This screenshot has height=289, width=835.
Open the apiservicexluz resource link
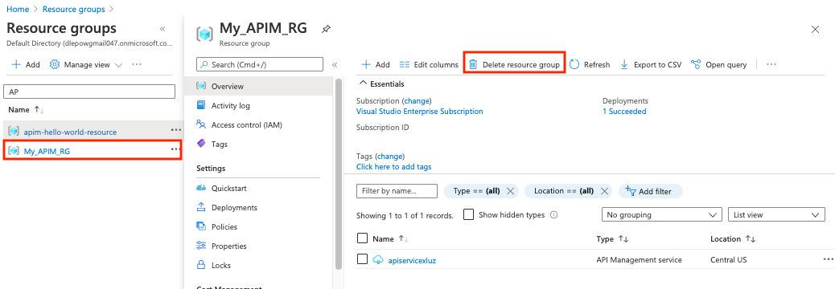tap(412, 260)
